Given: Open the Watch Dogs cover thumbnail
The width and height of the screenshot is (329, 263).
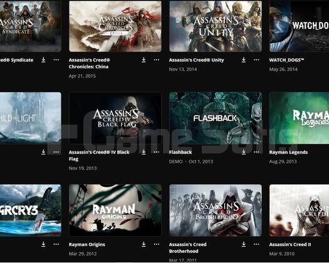Looking at the screenshot, I should pyautogui.click(x=299, y=26).
